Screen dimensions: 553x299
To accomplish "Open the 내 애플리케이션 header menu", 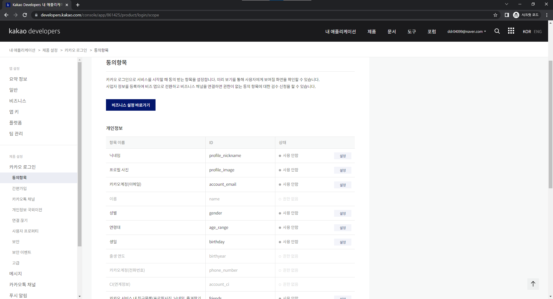I will click(340, 32).
